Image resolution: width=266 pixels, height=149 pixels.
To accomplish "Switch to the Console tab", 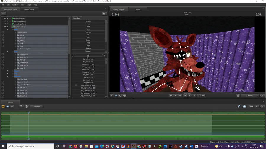I will [137, 10].
